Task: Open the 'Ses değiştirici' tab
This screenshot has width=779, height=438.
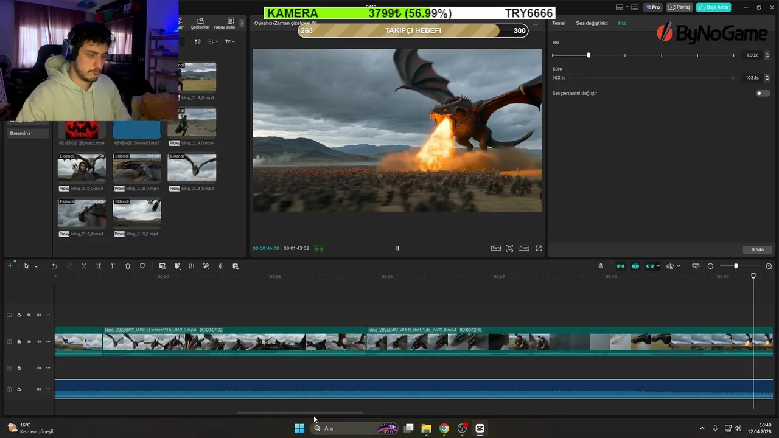Action: pyautogui.click(x=592, y=23)
